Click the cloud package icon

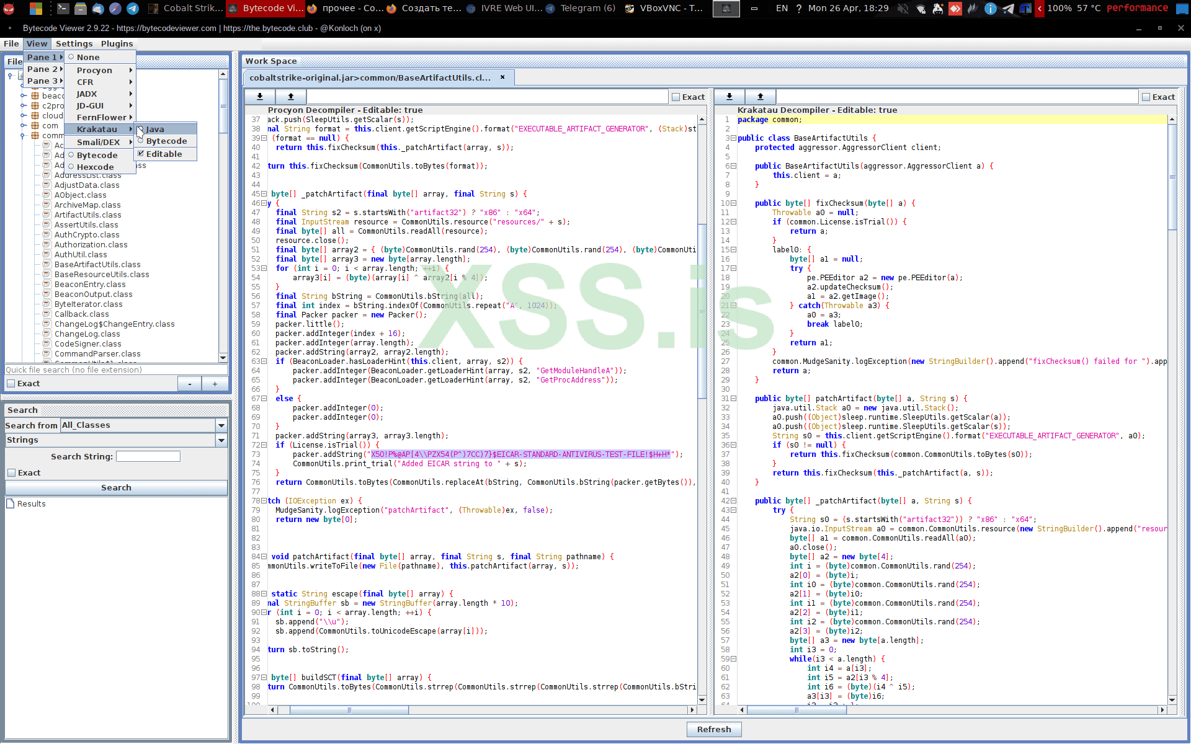[35, 116]
